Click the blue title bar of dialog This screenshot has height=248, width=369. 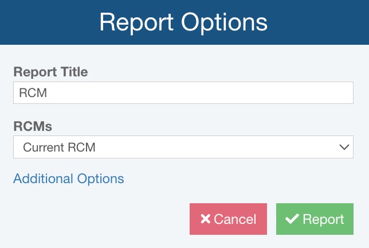(x=321, y=22)
